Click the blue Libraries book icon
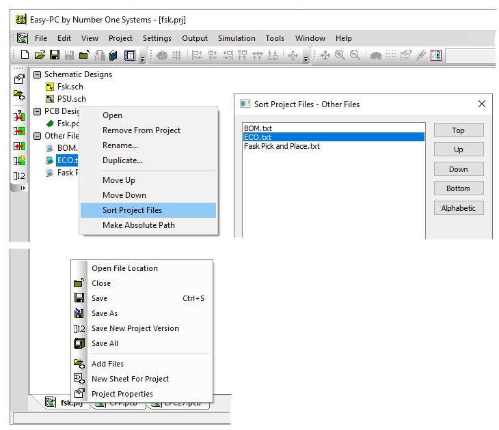The width and height of the screenshot is (499, 430). pos(113,55)
